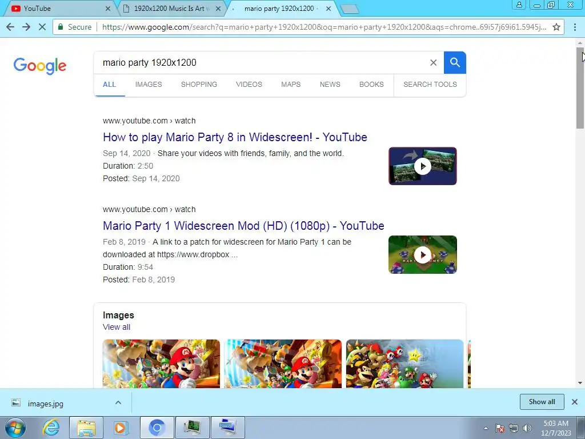585x439 pixels.
Task: Open SEARCH TOOLS options
Action: [x=430, y=85]
